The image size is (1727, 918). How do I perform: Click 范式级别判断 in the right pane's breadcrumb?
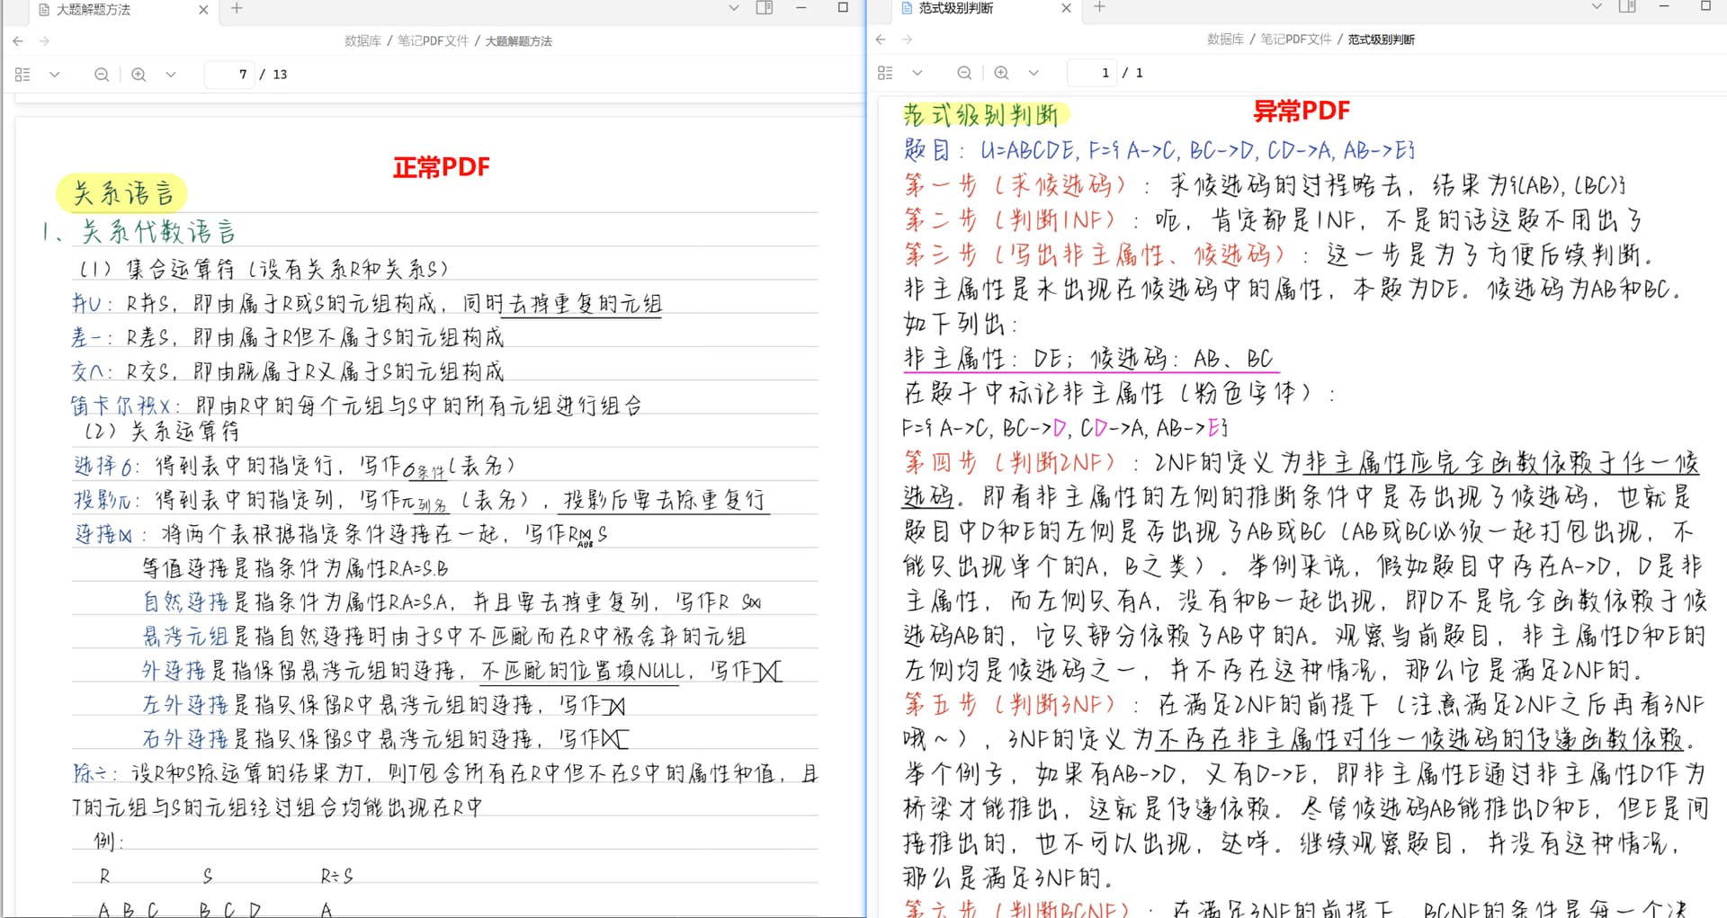[1382, 40]
